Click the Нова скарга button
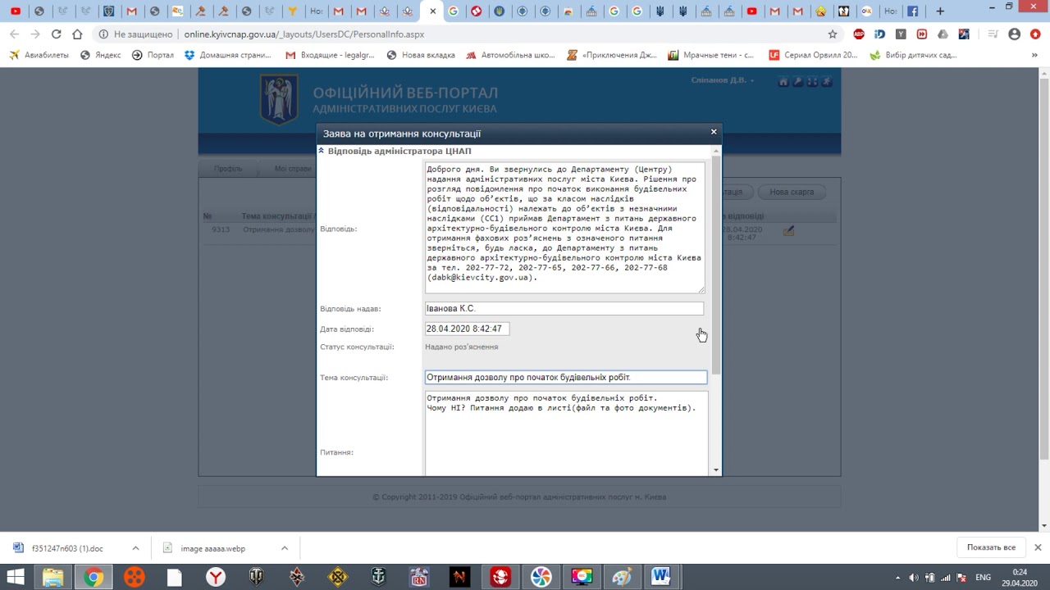1050x590 pixels. pos(792,192)
